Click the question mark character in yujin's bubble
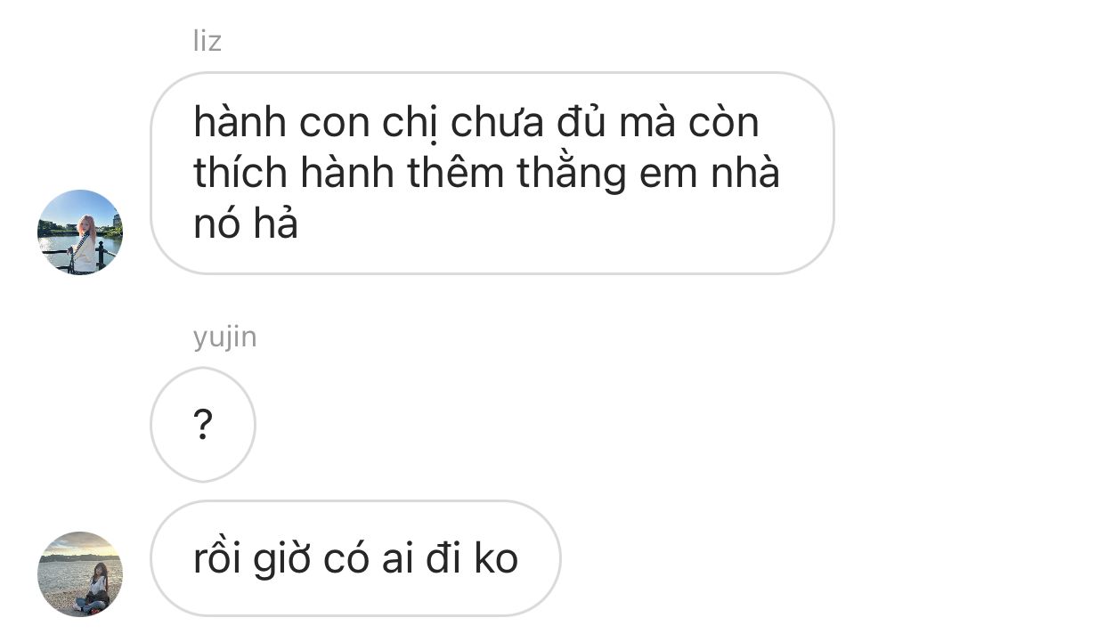This screenshot has height=634, width=1106. (203, 427)
